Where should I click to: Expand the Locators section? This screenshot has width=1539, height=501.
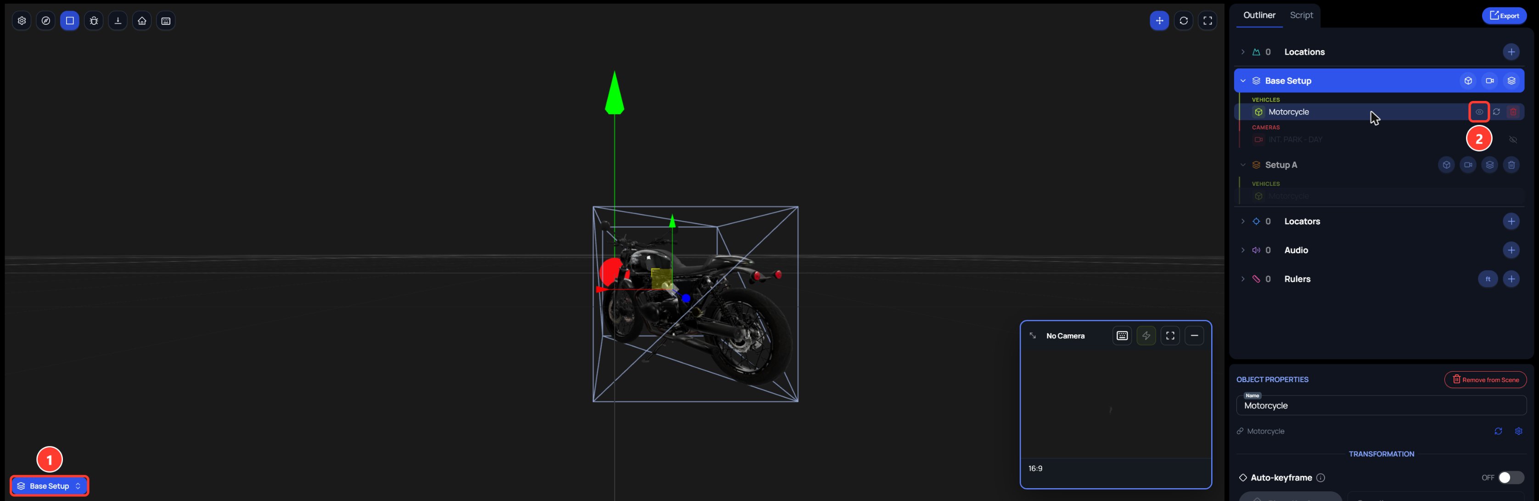coord(1243,222)
